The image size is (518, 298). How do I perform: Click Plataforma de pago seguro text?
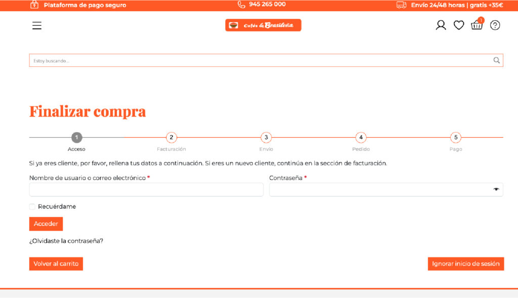pos(85,5)
